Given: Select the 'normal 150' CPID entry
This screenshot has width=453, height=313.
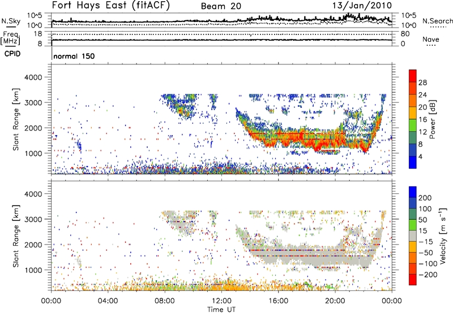Looking at the screenshot, I should 74,56.
